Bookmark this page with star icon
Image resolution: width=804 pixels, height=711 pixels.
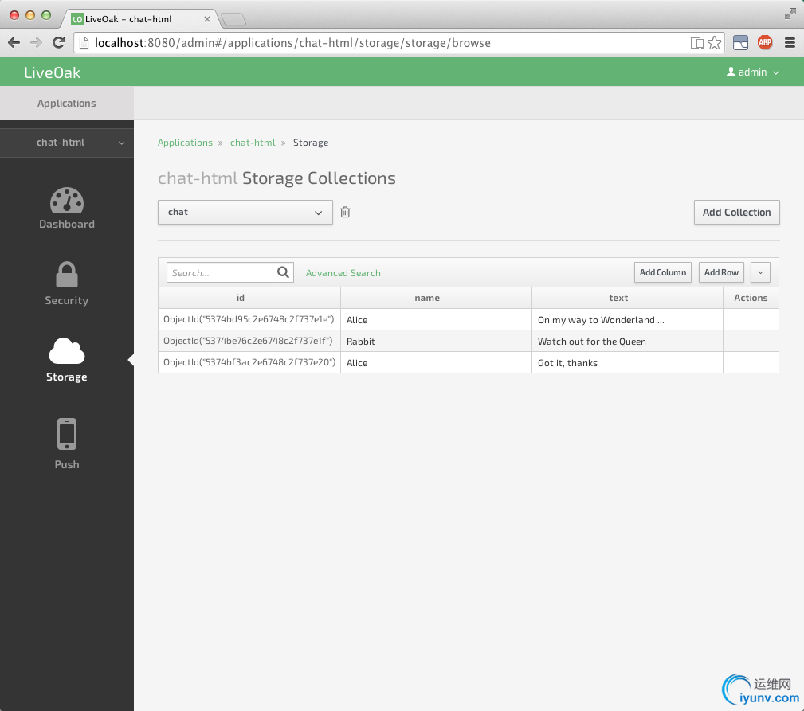click(714, 42)
